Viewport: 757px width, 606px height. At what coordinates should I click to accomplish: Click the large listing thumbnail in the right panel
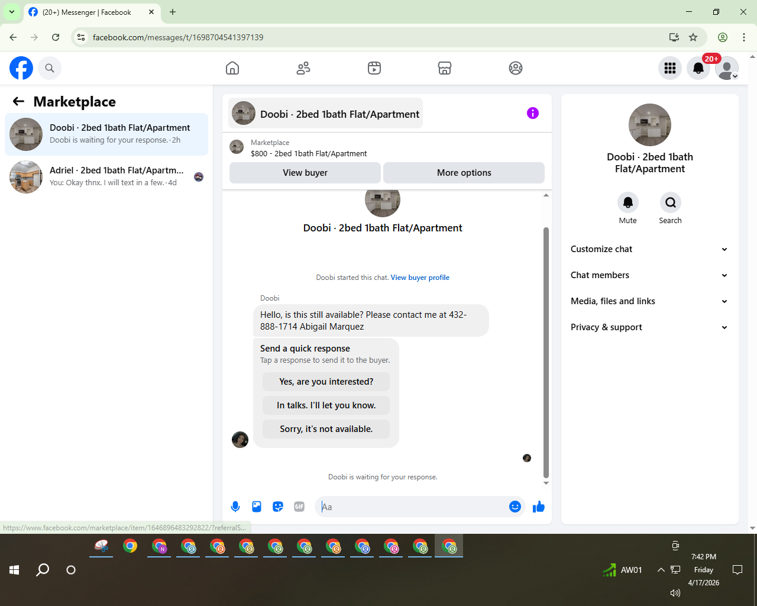click(x=650, y=125)
